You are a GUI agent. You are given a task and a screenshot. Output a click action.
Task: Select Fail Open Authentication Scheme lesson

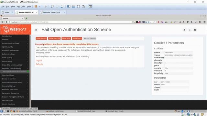point(15,72)
